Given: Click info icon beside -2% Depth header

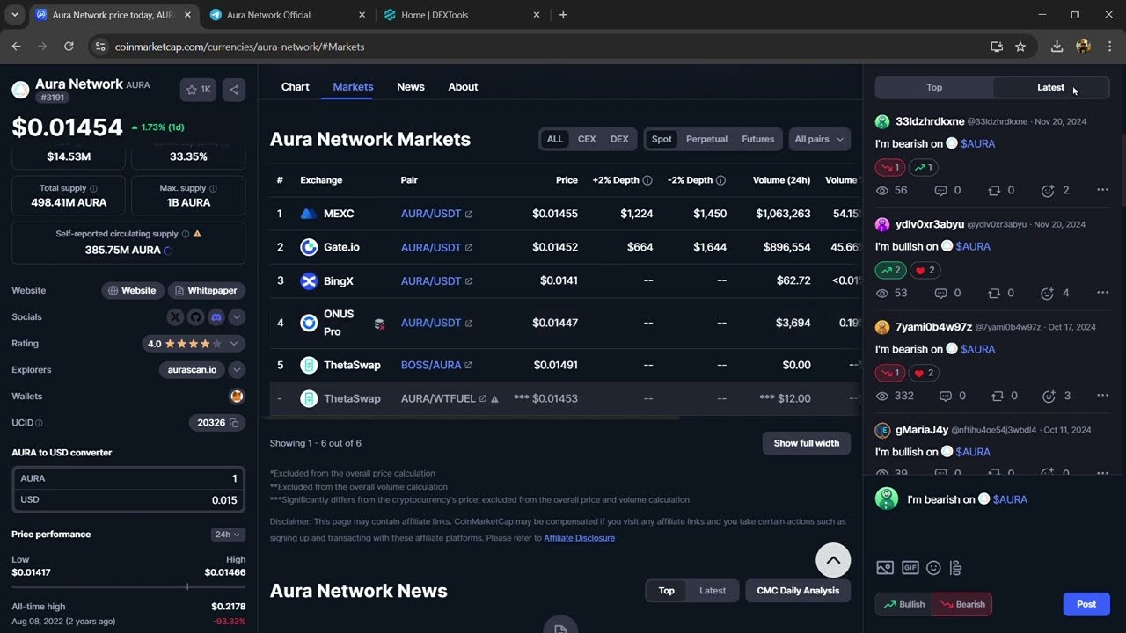Looking at the screenshot, I should click(x=720, y=180).
